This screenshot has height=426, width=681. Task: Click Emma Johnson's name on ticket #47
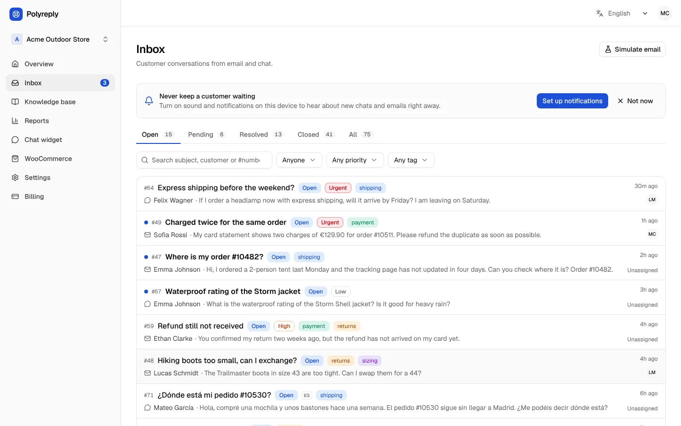pyautogui.click(x=177, y=269)
